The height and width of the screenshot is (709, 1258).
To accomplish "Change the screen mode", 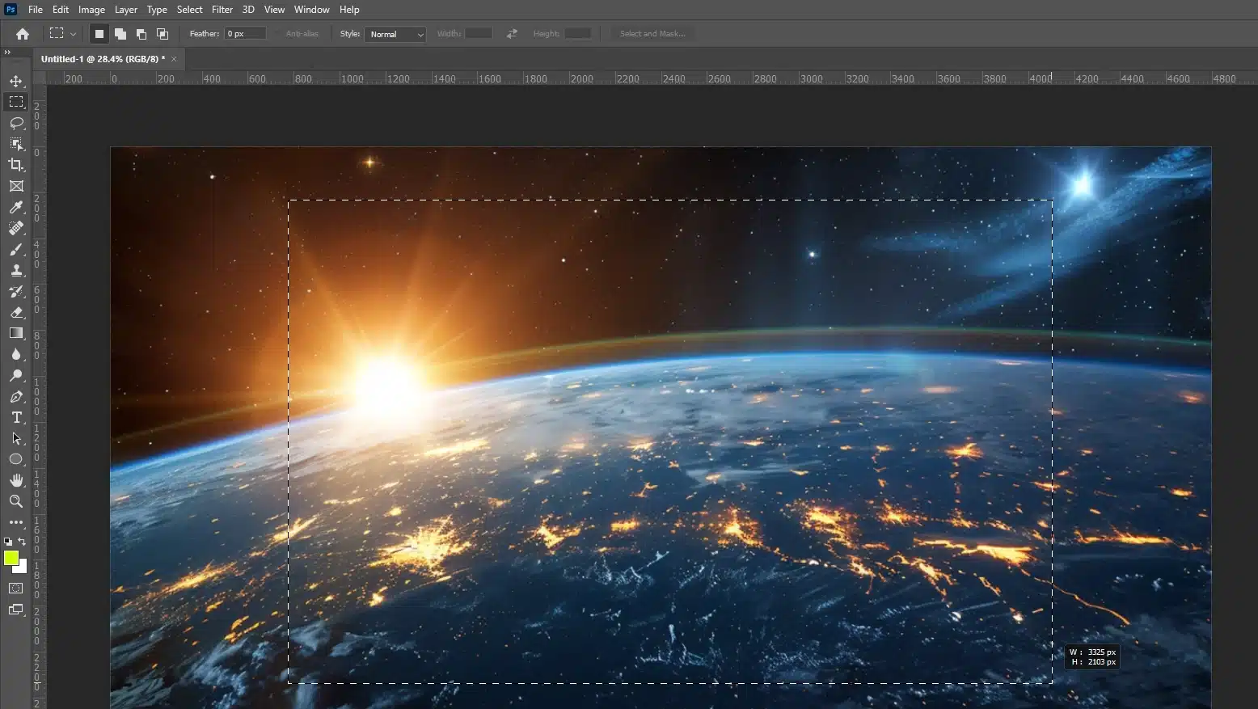I will coord(16,610).
